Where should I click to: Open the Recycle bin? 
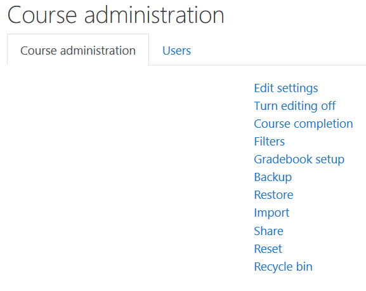click(x=283, y=267)
